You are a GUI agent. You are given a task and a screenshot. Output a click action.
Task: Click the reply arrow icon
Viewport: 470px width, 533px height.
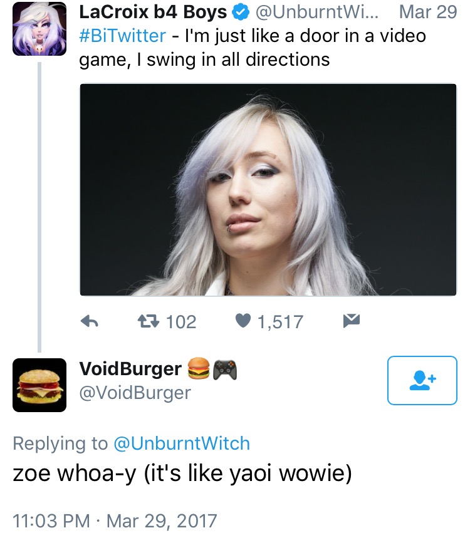[90, 321]
